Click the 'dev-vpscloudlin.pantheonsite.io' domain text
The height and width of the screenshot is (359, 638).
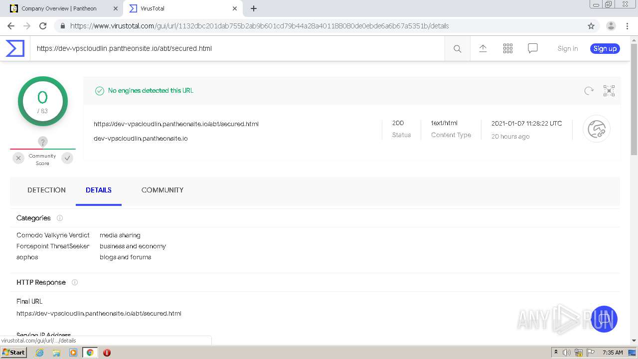141,139
